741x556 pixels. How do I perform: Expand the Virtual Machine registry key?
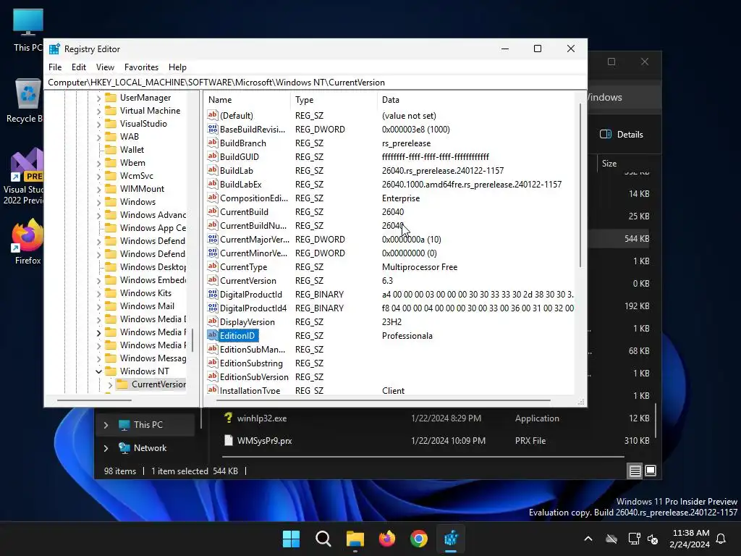98,111
